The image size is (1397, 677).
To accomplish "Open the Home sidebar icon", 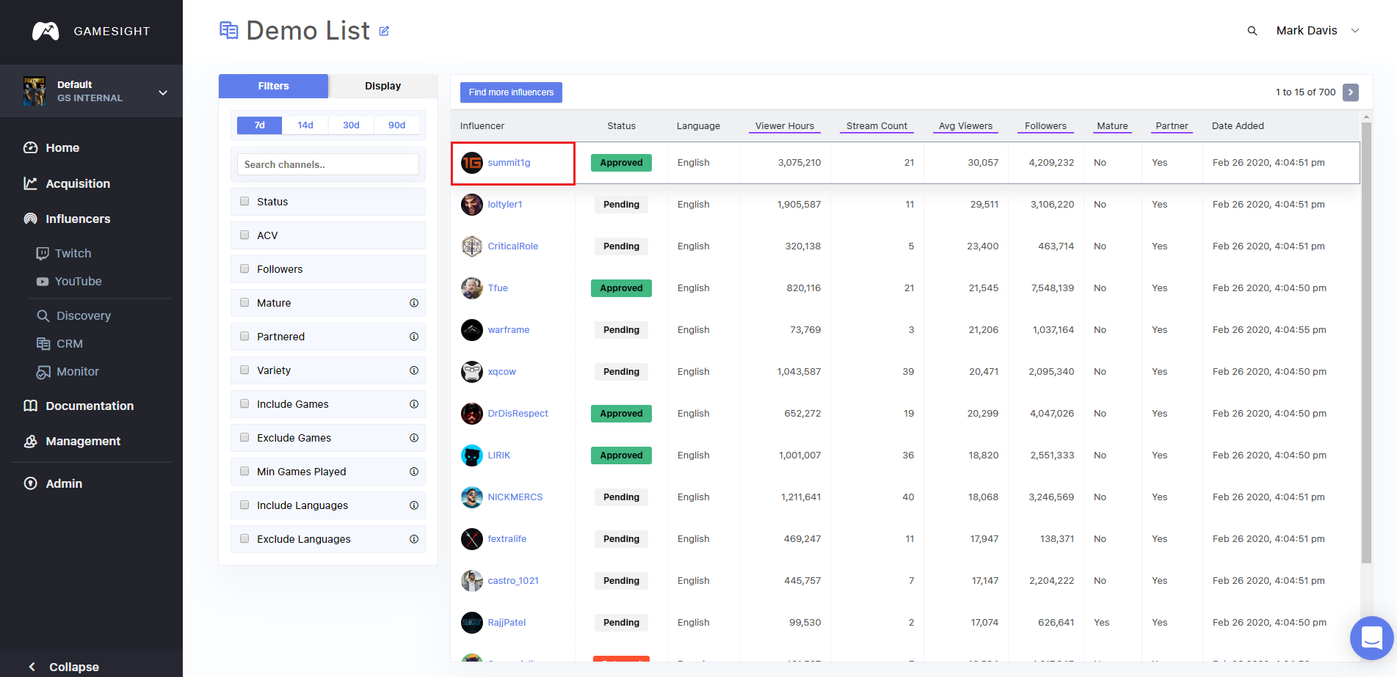I will coord(30,147).
